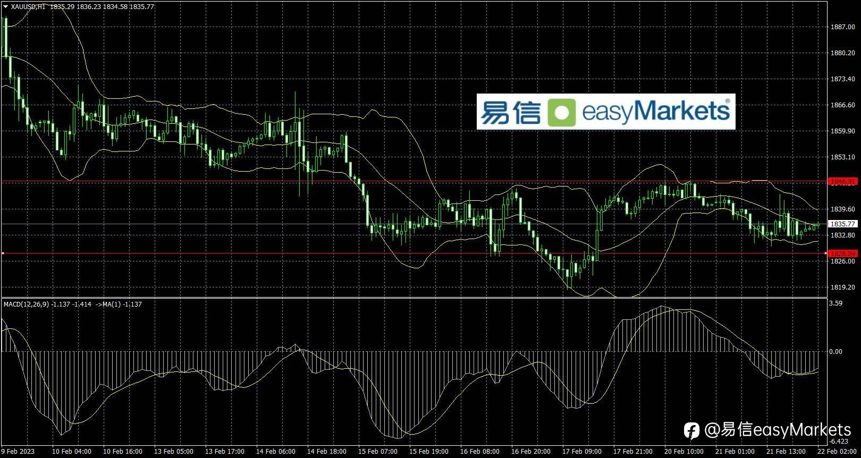Click the 1839.60 price axis label
861x458 pixels.
pos(842,209)
